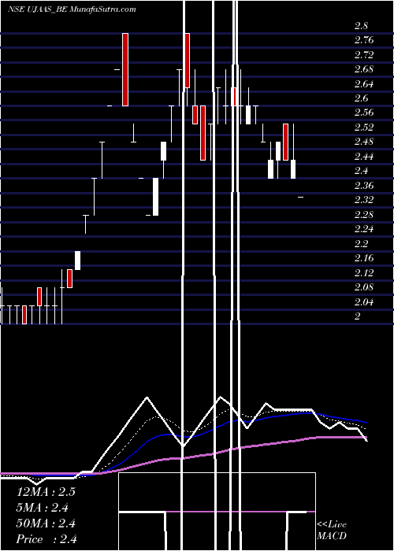Click the 2.2 price axis label
Screen dimensions: 394x551
[361, 244]
